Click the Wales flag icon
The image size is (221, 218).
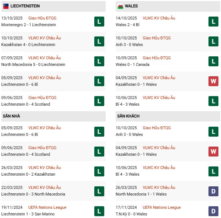point(120,6)
